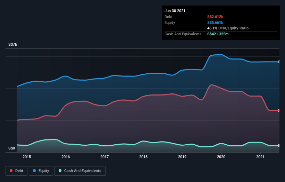Select the teal Cash endpoint marker
Screen dimensions: 285x182
coord(279,146)
